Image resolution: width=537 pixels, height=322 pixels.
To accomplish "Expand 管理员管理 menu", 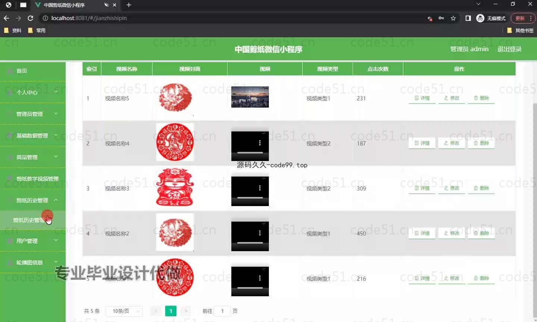I will click(33, 114).
